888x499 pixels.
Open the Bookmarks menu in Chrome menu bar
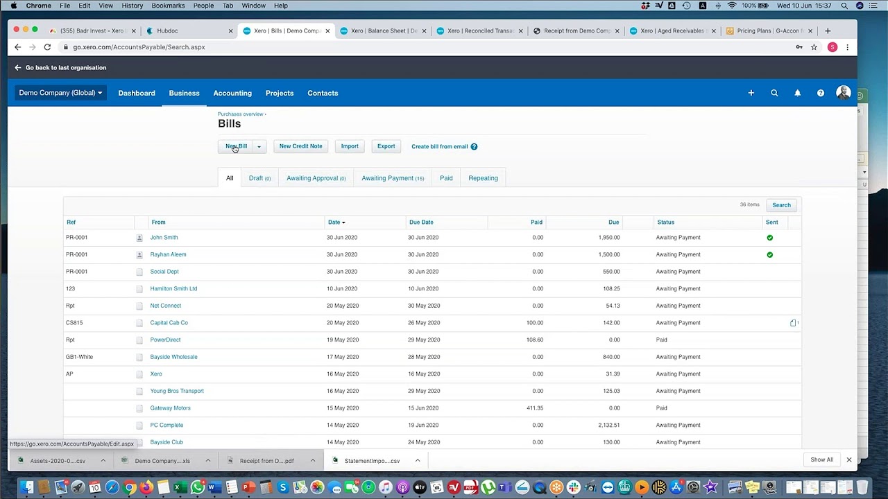click(169, 6)
